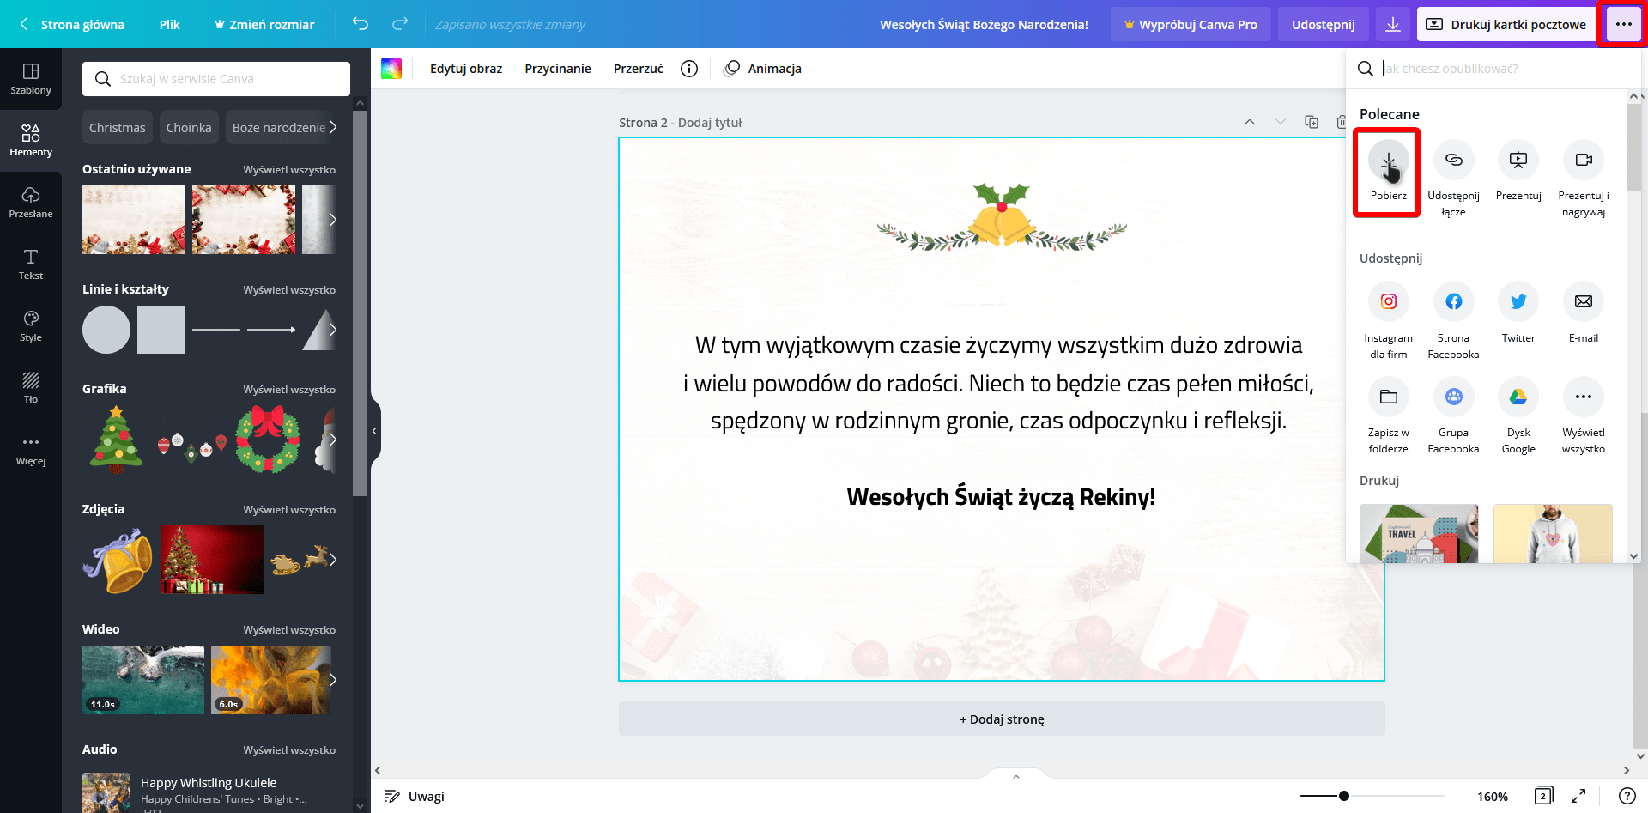Save to Dysk Google
Viewport: 1648px width, 813px height.
[1518, 416]
